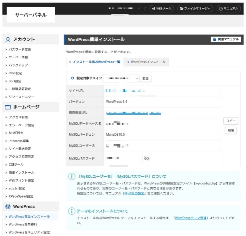246x236 pixels.
Task: Toggle MySQL password visibility eye icon
Action: 147,158
